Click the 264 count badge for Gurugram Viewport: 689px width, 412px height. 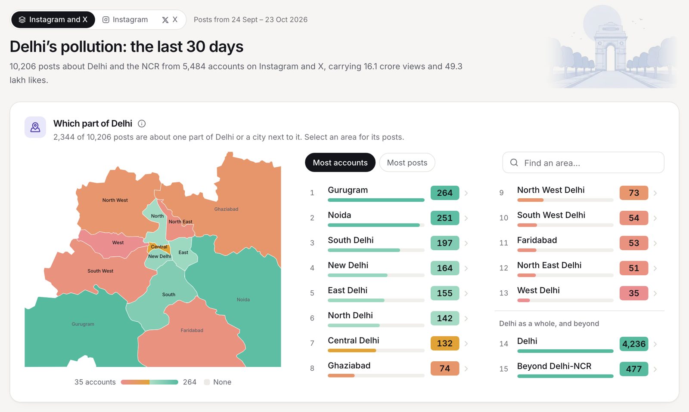445,193
